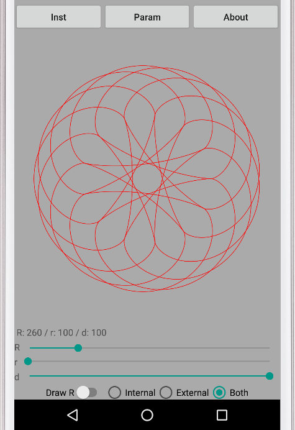Tap the Android recent apps square icon

(222, 415)
